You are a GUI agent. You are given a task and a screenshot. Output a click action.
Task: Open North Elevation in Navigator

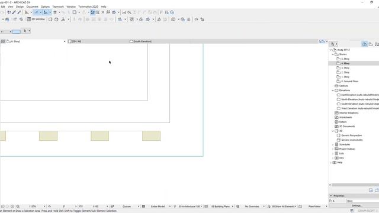tap(359, 99)
